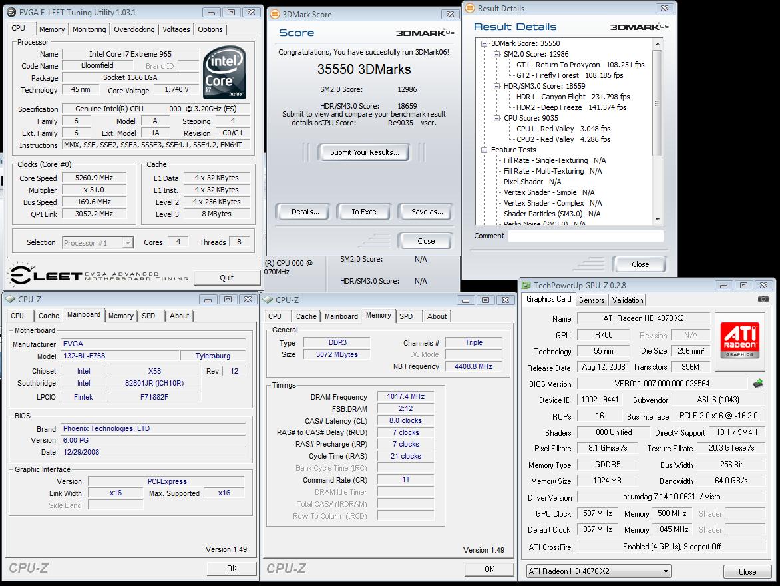Click Close button in Result Details window
The image size is (780, 586).
pos(640,264)
